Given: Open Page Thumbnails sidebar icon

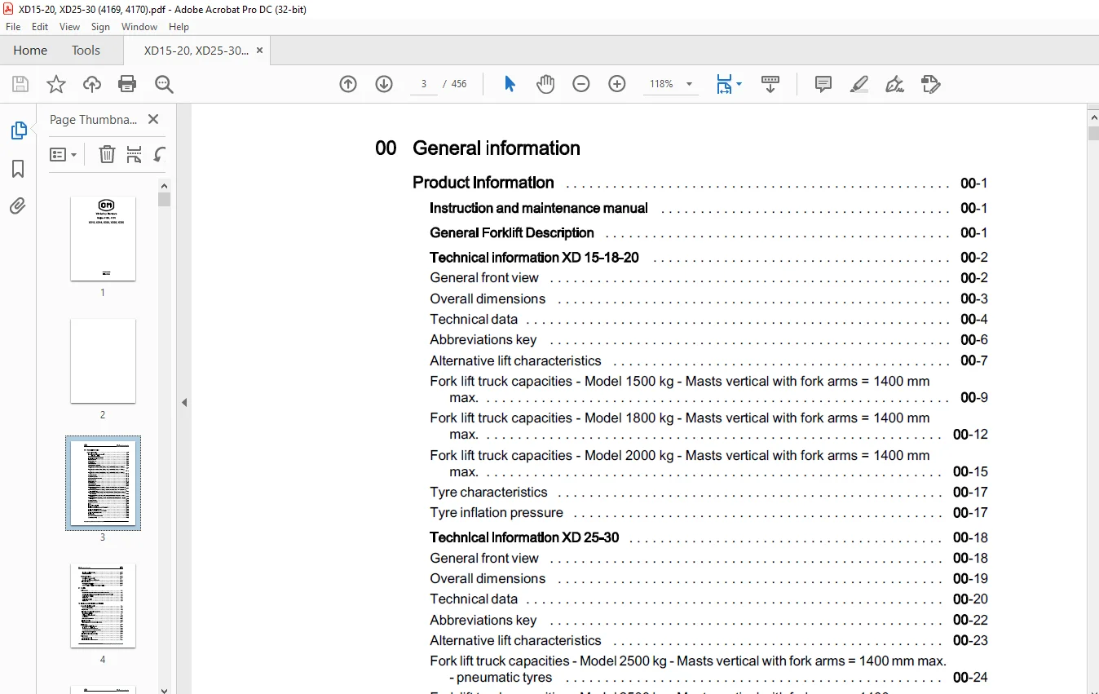Looking at the screenshot, I should (x=18, y=130).
